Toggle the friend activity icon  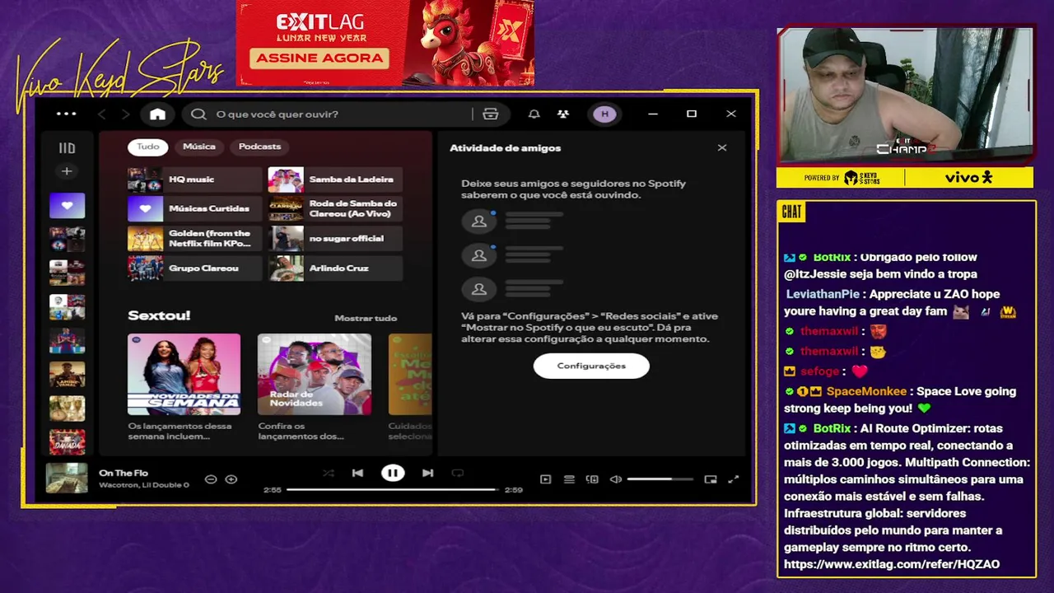[x=563, y=114]
